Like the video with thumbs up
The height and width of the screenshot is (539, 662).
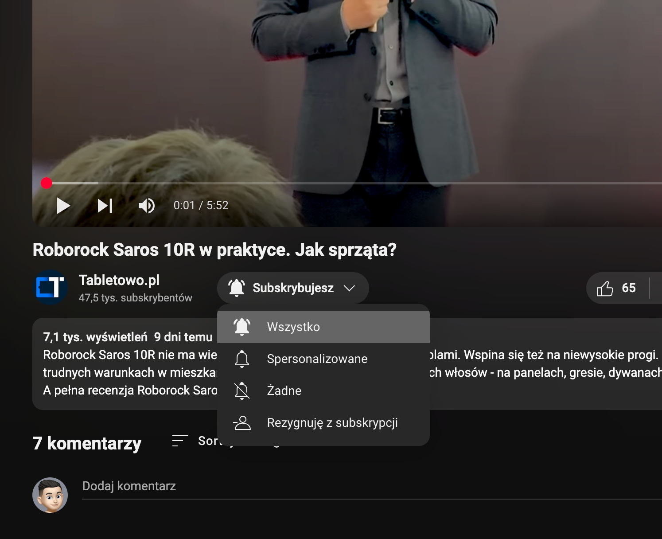pyautogui.click(x=605, y=288)
